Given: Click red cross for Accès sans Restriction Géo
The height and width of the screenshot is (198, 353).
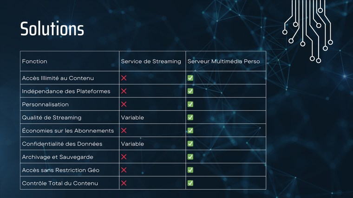Looking at the screenshot, I should tap(124, 170).
